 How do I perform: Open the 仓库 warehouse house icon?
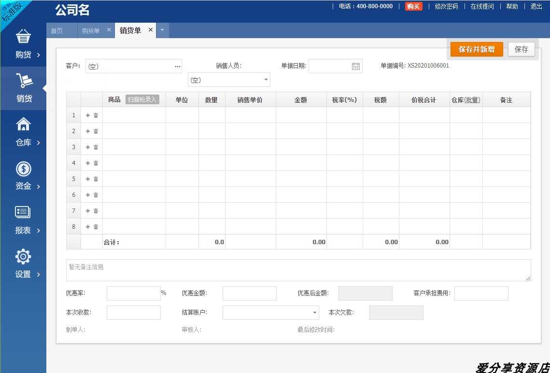(x=23, y=124)
